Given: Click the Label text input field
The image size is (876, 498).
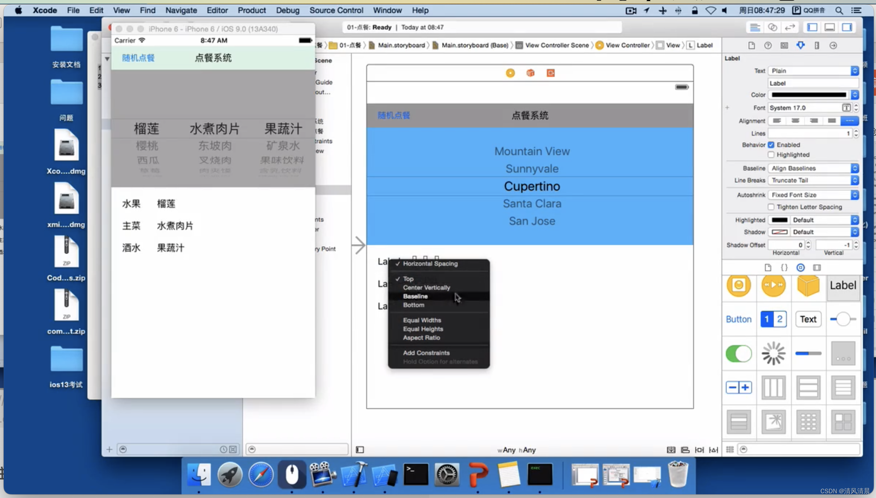Looking at the screenshot, I should (813, 83).
